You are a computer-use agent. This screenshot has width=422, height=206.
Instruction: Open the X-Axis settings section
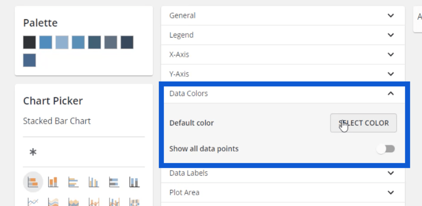283,55
